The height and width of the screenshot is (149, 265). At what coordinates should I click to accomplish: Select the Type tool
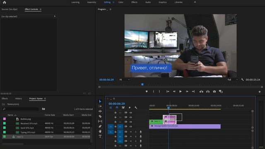(100, 136)
